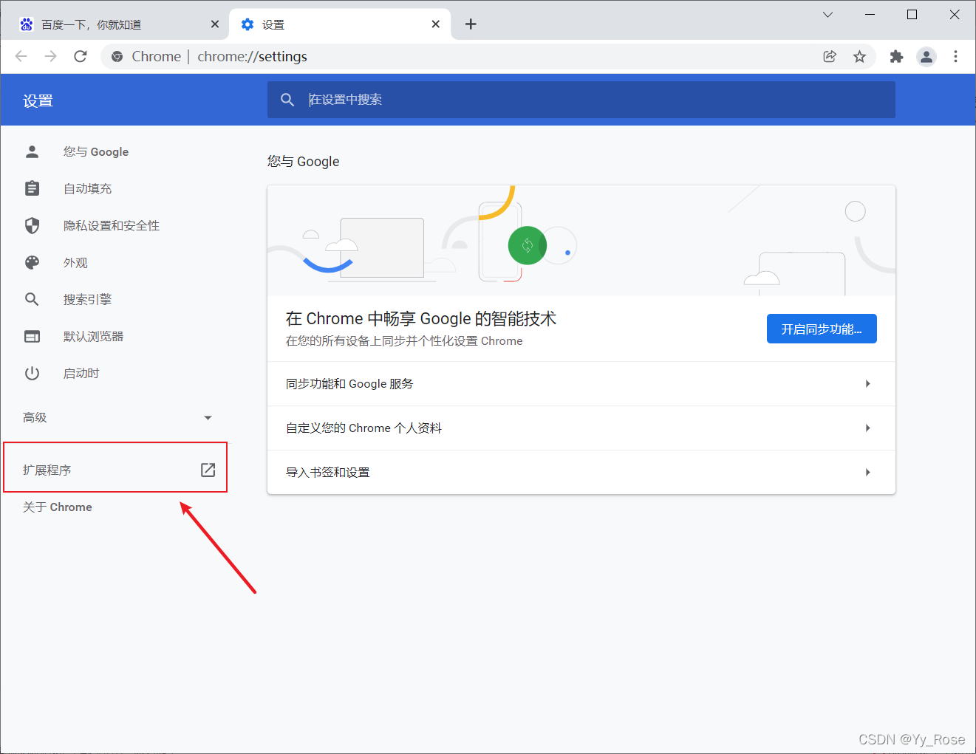Click the browser forward arrow
This screenshot has width=976, height=754.
click(x=50, y=56)
